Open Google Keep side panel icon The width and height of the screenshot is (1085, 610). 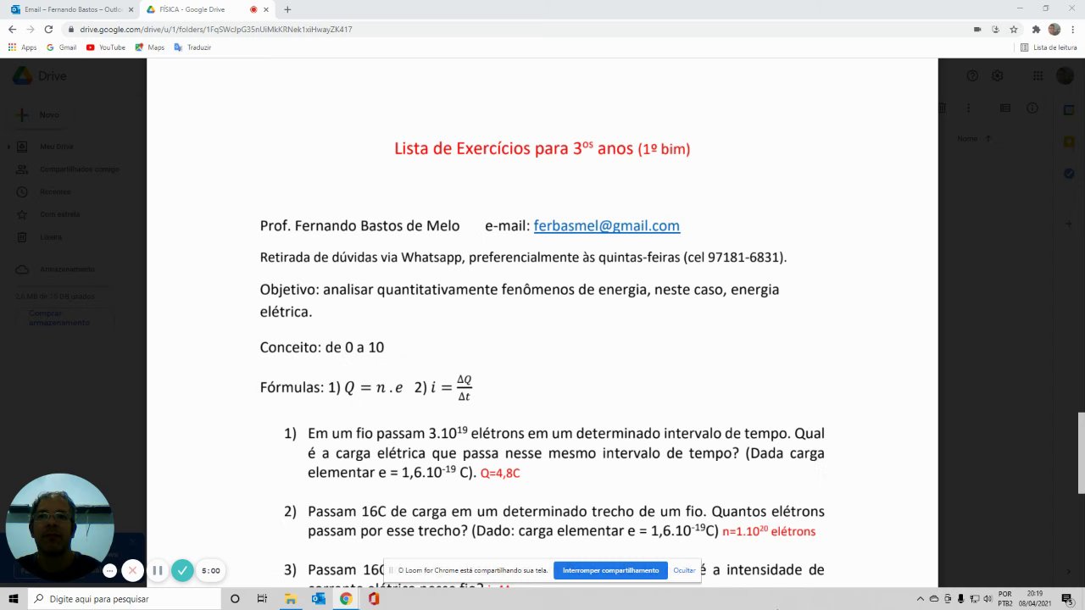(1069, 141)
